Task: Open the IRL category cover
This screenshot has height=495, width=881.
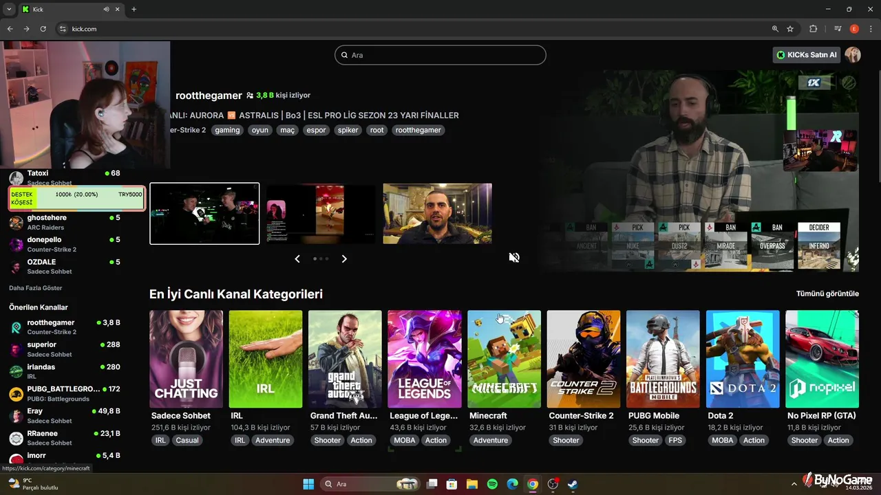Action: (266, 359)
